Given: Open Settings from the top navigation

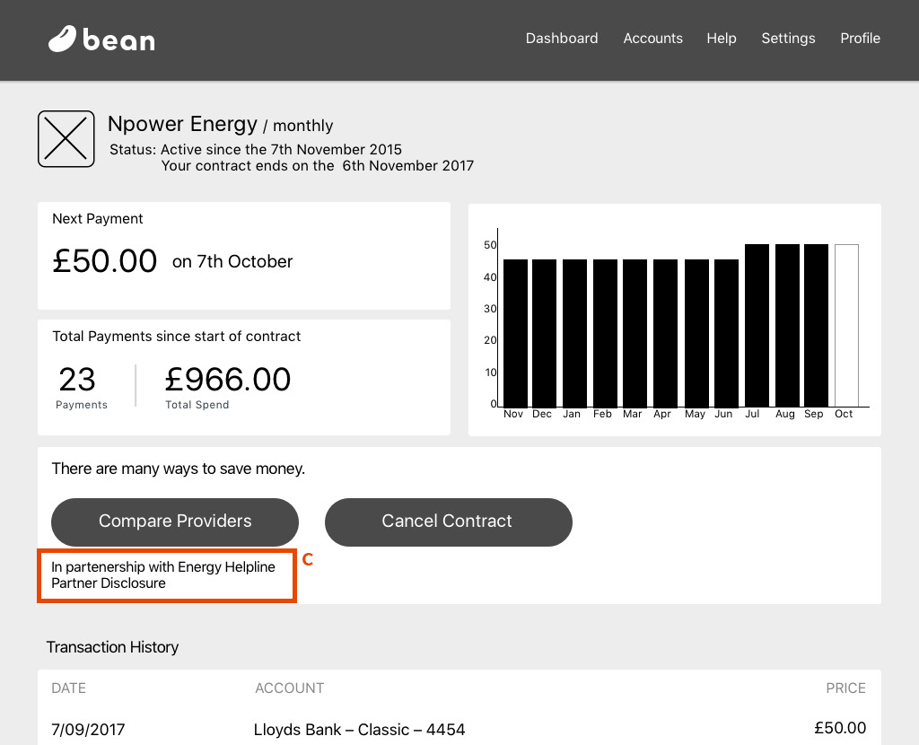Looking at the screenshot, I should coord(788,39).
